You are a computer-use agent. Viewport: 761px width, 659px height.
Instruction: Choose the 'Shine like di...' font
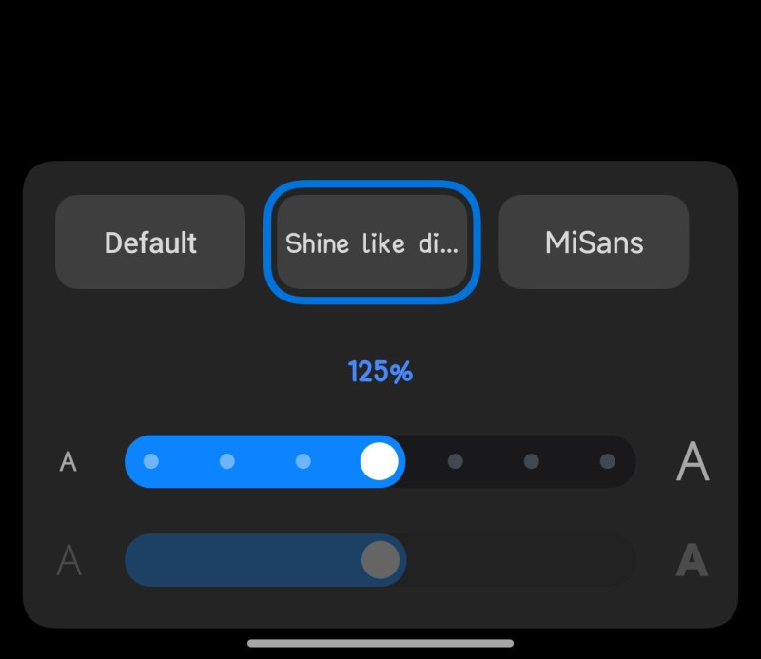(x=372, y=242)
